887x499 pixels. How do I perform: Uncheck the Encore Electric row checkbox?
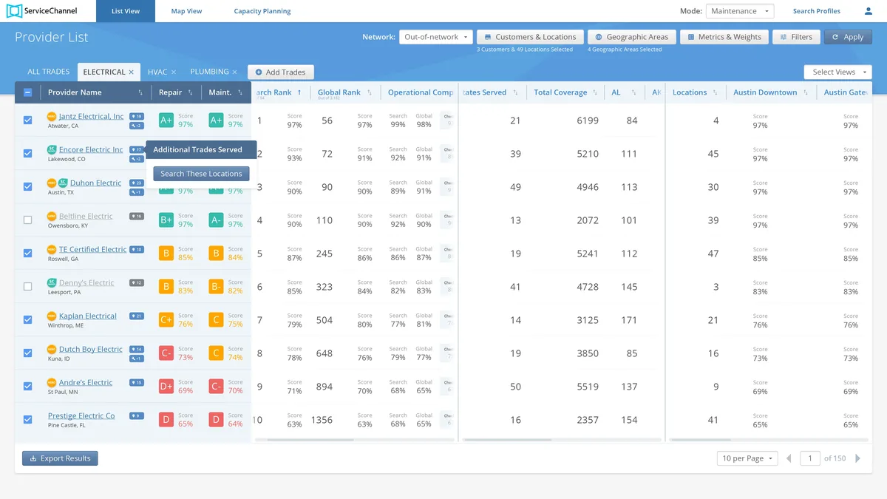(28, 153)
